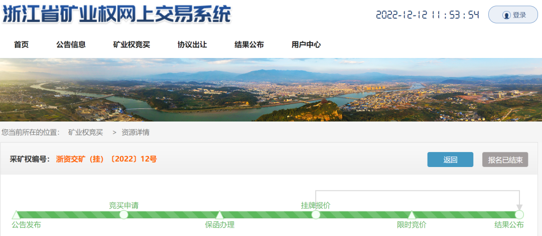
Task: Click the blue 返回 button
Action: [x=450, y=159]
